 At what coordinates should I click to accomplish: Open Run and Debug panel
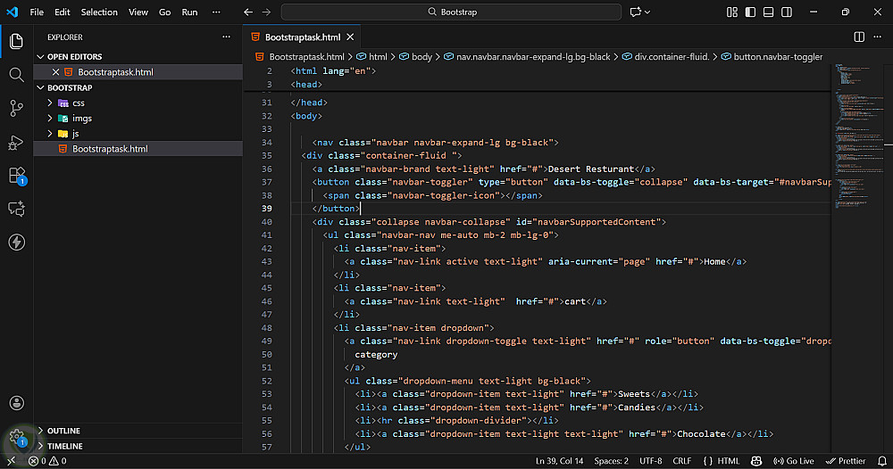pyautogui.click(x=16, y=142)
